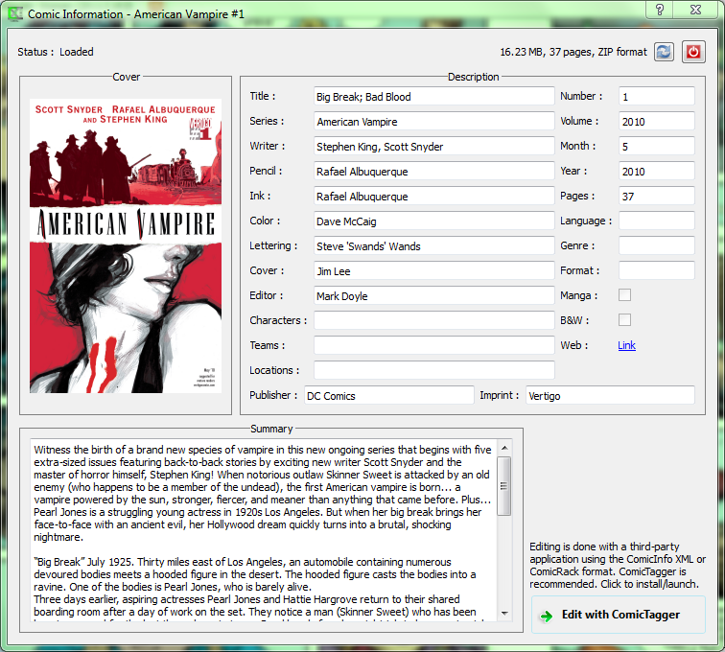725x652 pixels.
Task: Click the empty Characters field
Action: coord(433,320)
